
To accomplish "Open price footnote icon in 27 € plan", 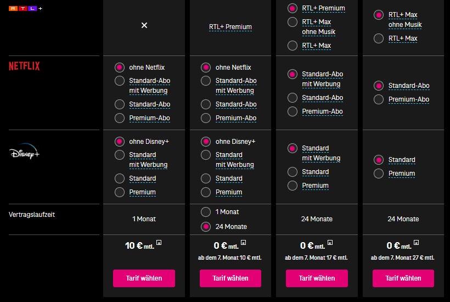I will tap(416, 242).
